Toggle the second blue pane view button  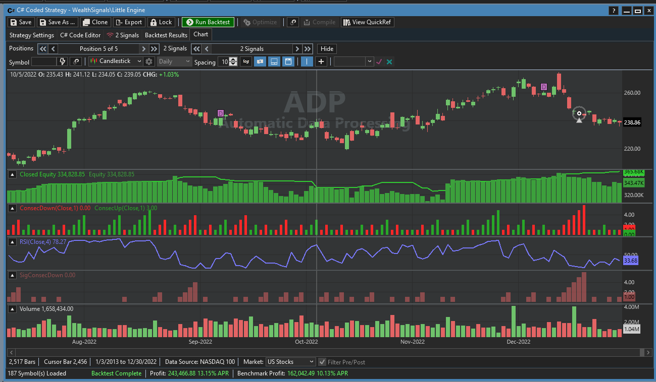click(274, 61)
